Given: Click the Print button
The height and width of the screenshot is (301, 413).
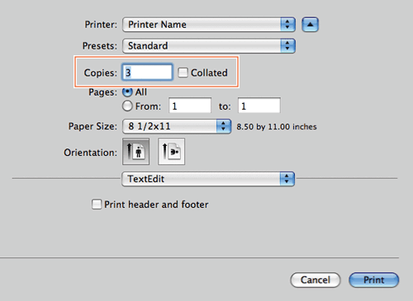Looking at the screenshot, I should pyautogui.click(x=373, y=280).
